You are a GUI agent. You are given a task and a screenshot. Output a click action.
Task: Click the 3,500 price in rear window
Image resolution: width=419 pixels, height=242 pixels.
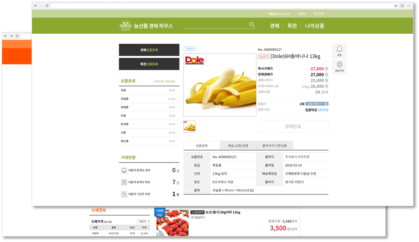278,228
